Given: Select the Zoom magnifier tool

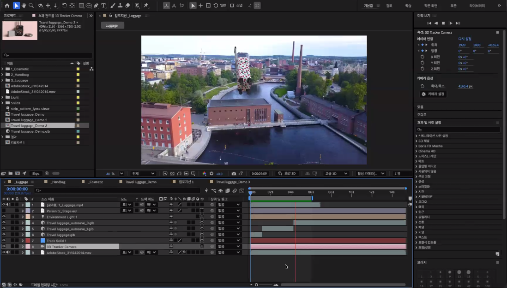Looking at the screenshot, I should [31, 6].
